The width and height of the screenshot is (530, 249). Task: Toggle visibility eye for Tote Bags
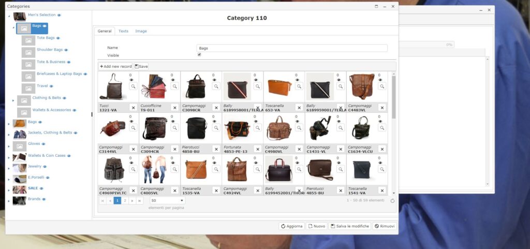(x=58, y=38)
